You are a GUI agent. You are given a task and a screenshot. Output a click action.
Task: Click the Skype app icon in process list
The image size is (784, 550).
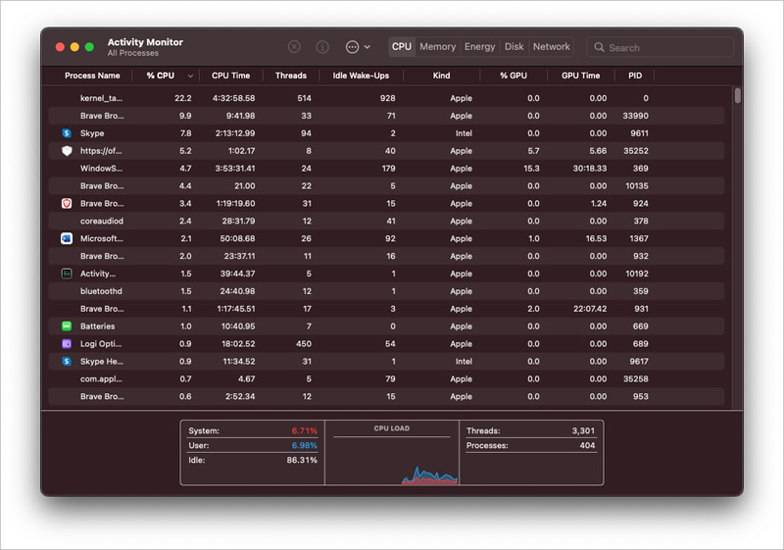click(67, 133)
